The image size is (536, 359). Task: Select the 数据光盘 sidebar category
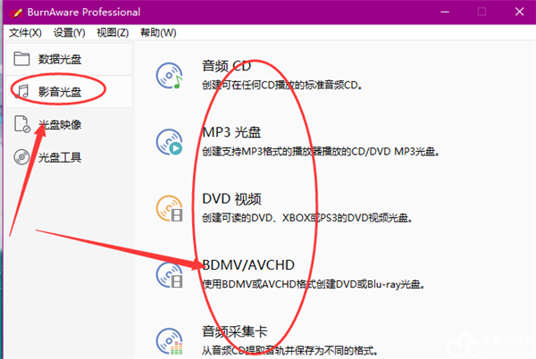[69, 59]
